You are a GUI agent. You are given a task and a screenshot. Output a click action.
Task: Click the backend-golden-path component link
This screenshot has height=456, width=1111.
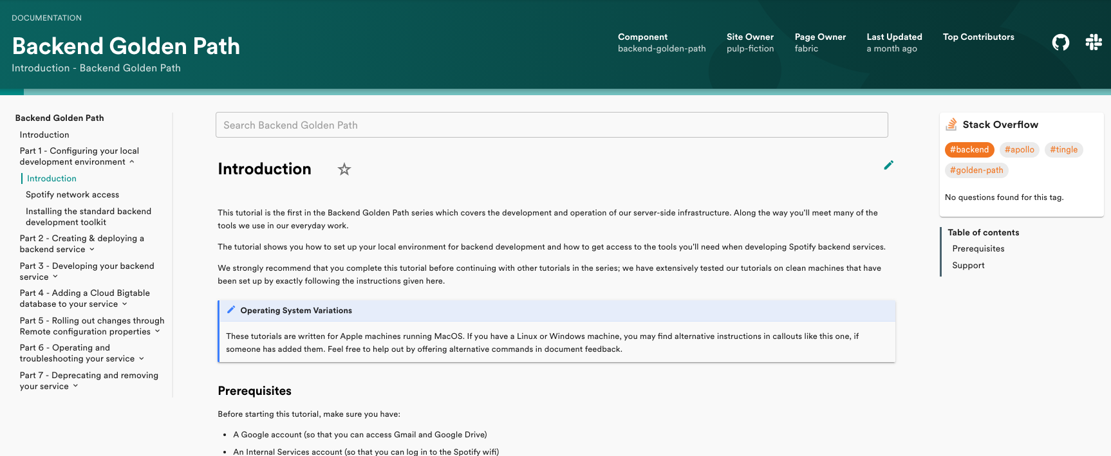coord(662,49)
